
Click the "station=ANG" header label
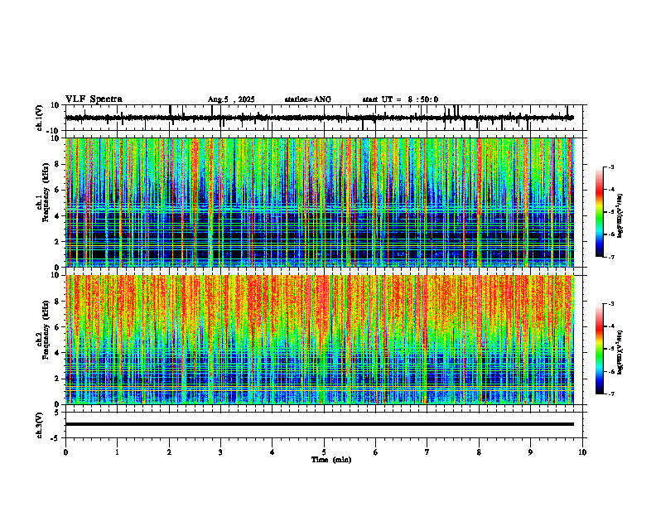(307, 99)
